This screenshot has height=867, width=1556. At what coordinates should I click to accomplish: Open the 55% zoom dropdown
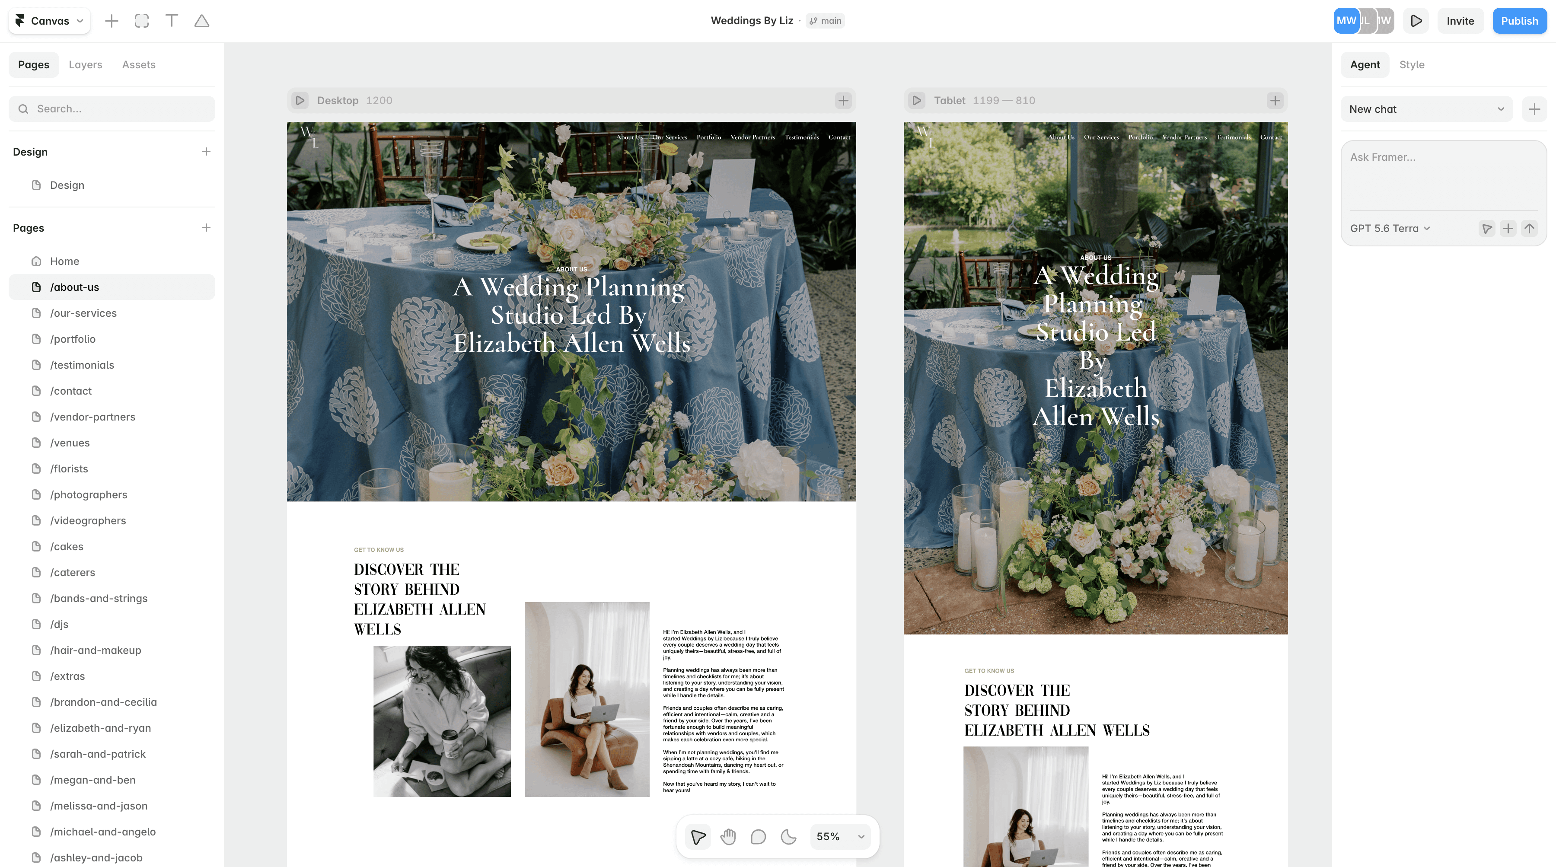click(840, 837)
